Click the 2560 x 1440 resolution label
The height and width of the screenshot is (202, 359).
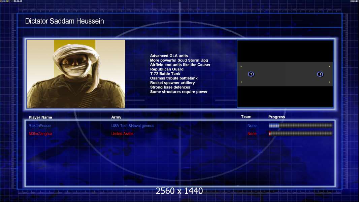(x=179, y=191)
